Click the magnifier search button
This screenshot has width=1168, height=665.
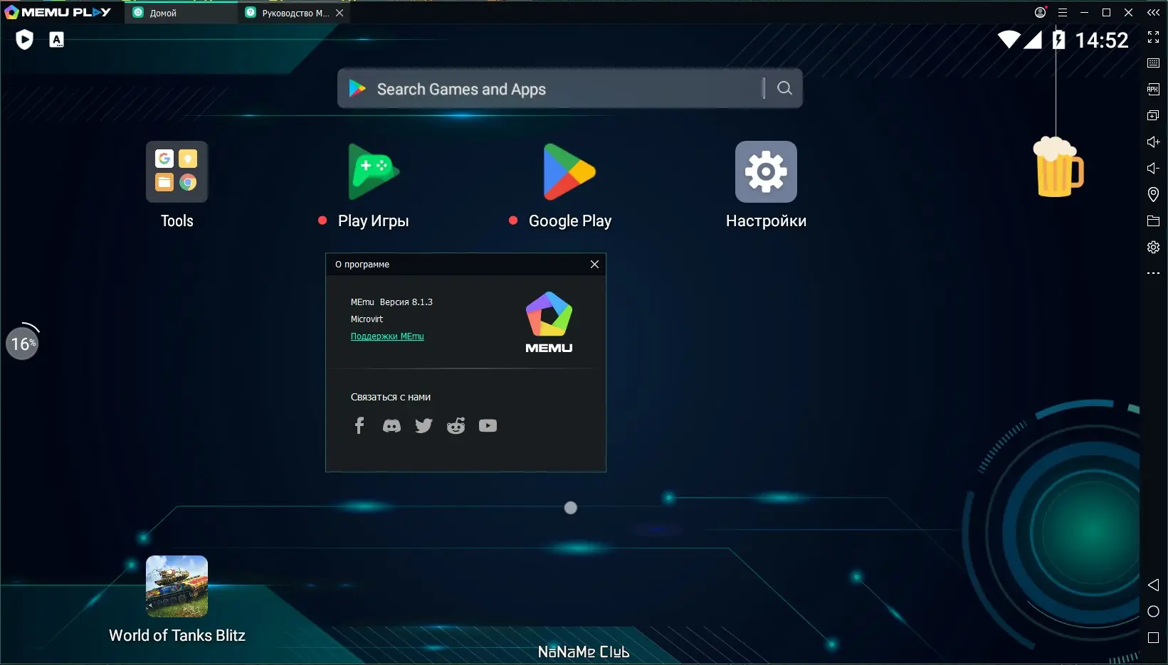click(784, 88)
